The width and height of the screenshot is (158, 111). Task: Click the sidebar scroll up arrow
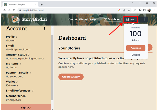pyautogui.click(x=52, y=27)
